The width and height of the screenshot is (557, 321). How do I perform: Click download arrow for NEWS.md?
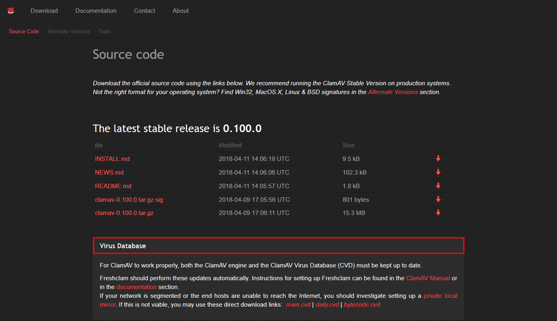pyautogui.click(x=438, y=172)
